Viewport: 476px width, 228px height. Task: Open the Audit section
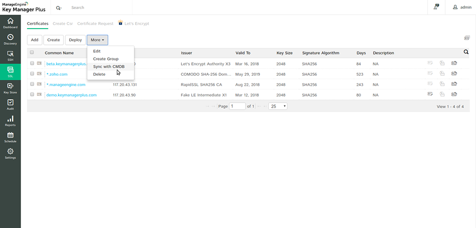point(10,105)
